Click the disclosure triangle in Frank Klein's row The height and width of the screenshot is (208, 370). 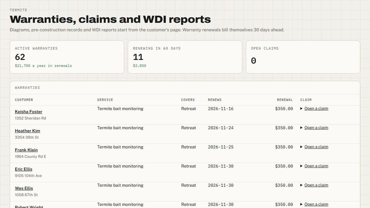coord(301,147)
